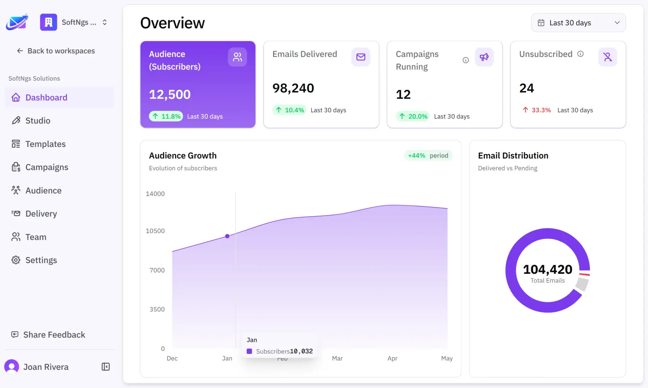Click the Emails Delivered envelope icon
Image resolution: width=648 pixels, height=388 pixels.
point(361,57)
